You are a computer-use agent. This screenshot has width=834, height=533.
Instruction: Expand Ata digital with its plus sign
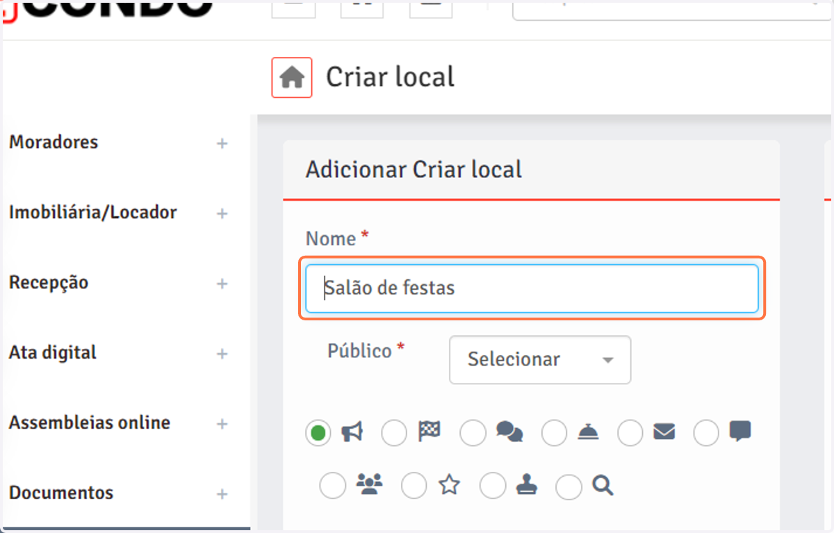pyautogui.click(x=222, y=354)
